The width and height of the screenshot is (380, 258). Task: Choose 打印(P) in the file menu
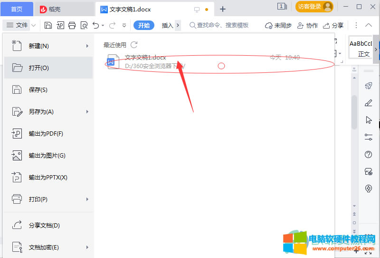48,199
